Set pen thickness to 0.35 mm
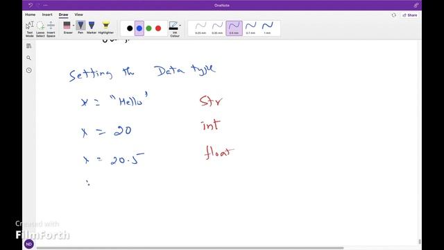The width and height of the screenshot is (444, 250). (x=217, y=28)
